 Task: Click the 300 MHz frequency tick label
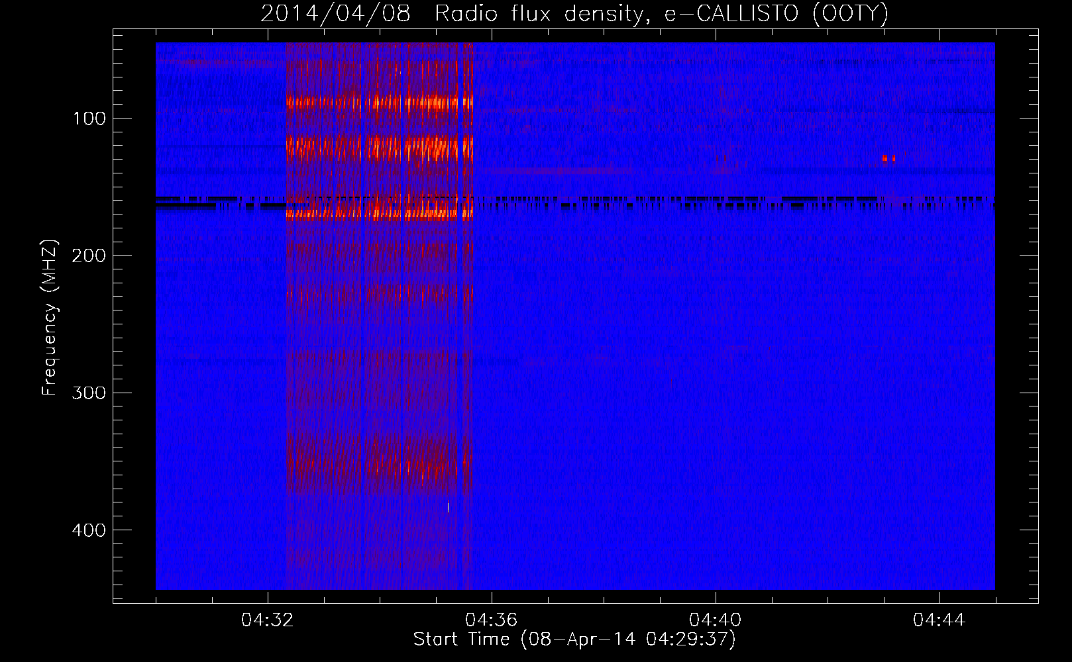point(89,393)
